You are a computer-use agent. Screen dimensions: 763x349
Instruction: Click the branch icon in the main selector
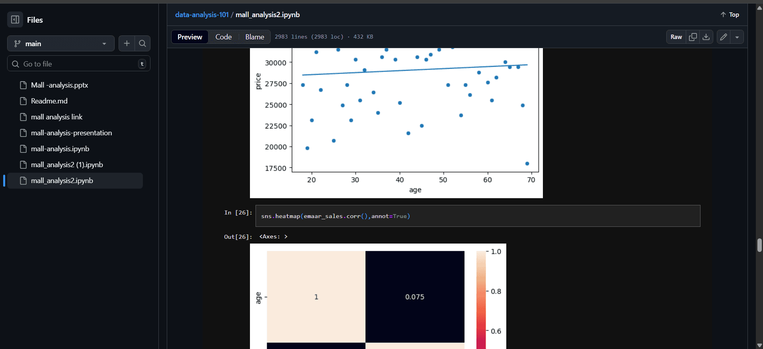(x=18, y=44)
